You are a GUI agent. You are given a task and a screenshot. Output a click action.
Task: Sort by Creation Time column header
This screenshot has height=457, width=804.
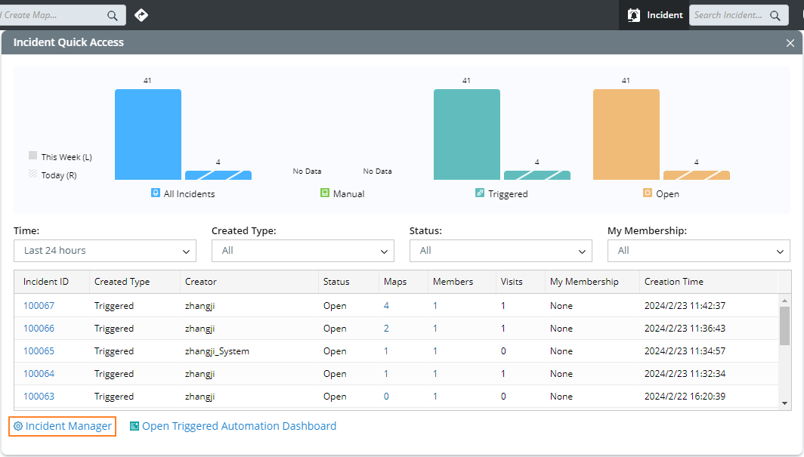point(673,282)
